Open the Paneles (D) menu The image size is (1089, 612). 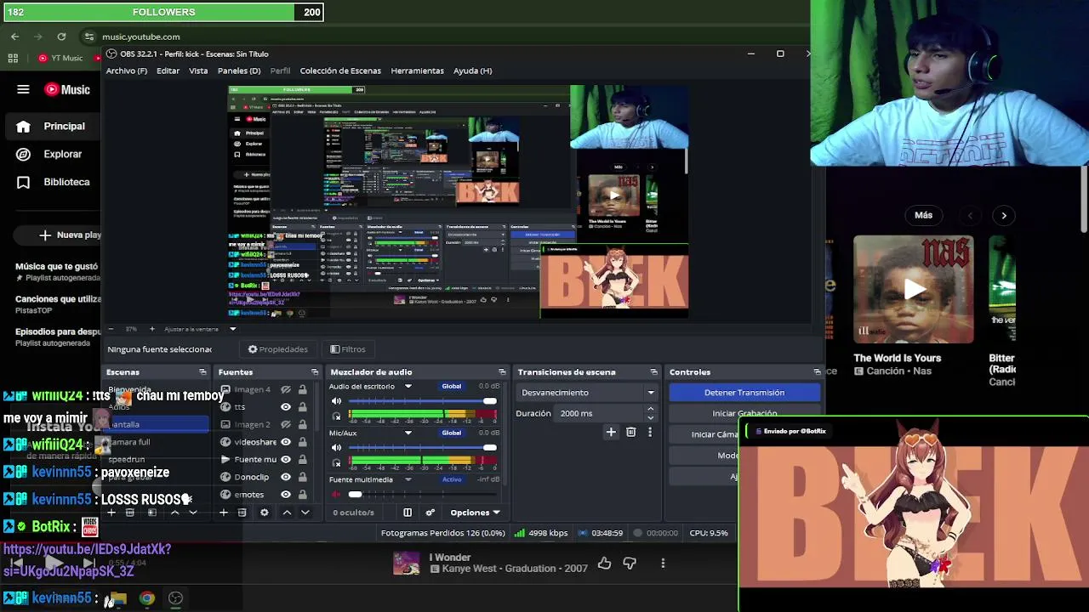pyautogui.click(x=239, y=71)
